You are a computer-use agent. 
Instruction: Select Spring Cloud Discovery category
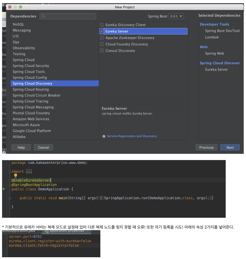pyautogui.click(x=55, y=83)
